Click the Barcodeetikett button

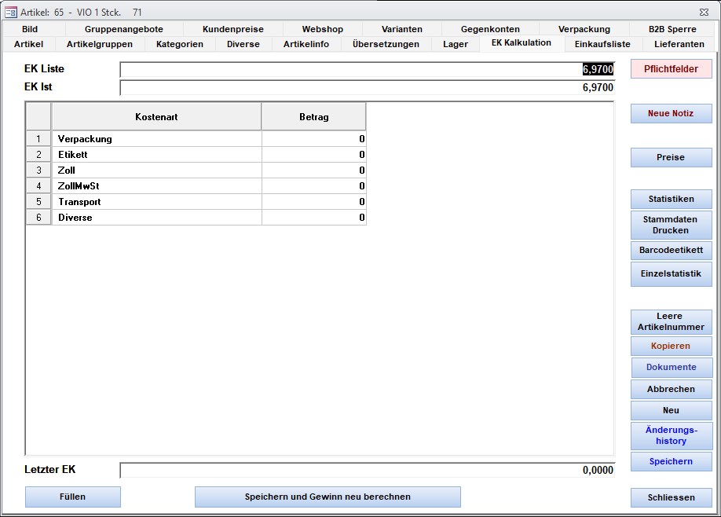[671, 251]
